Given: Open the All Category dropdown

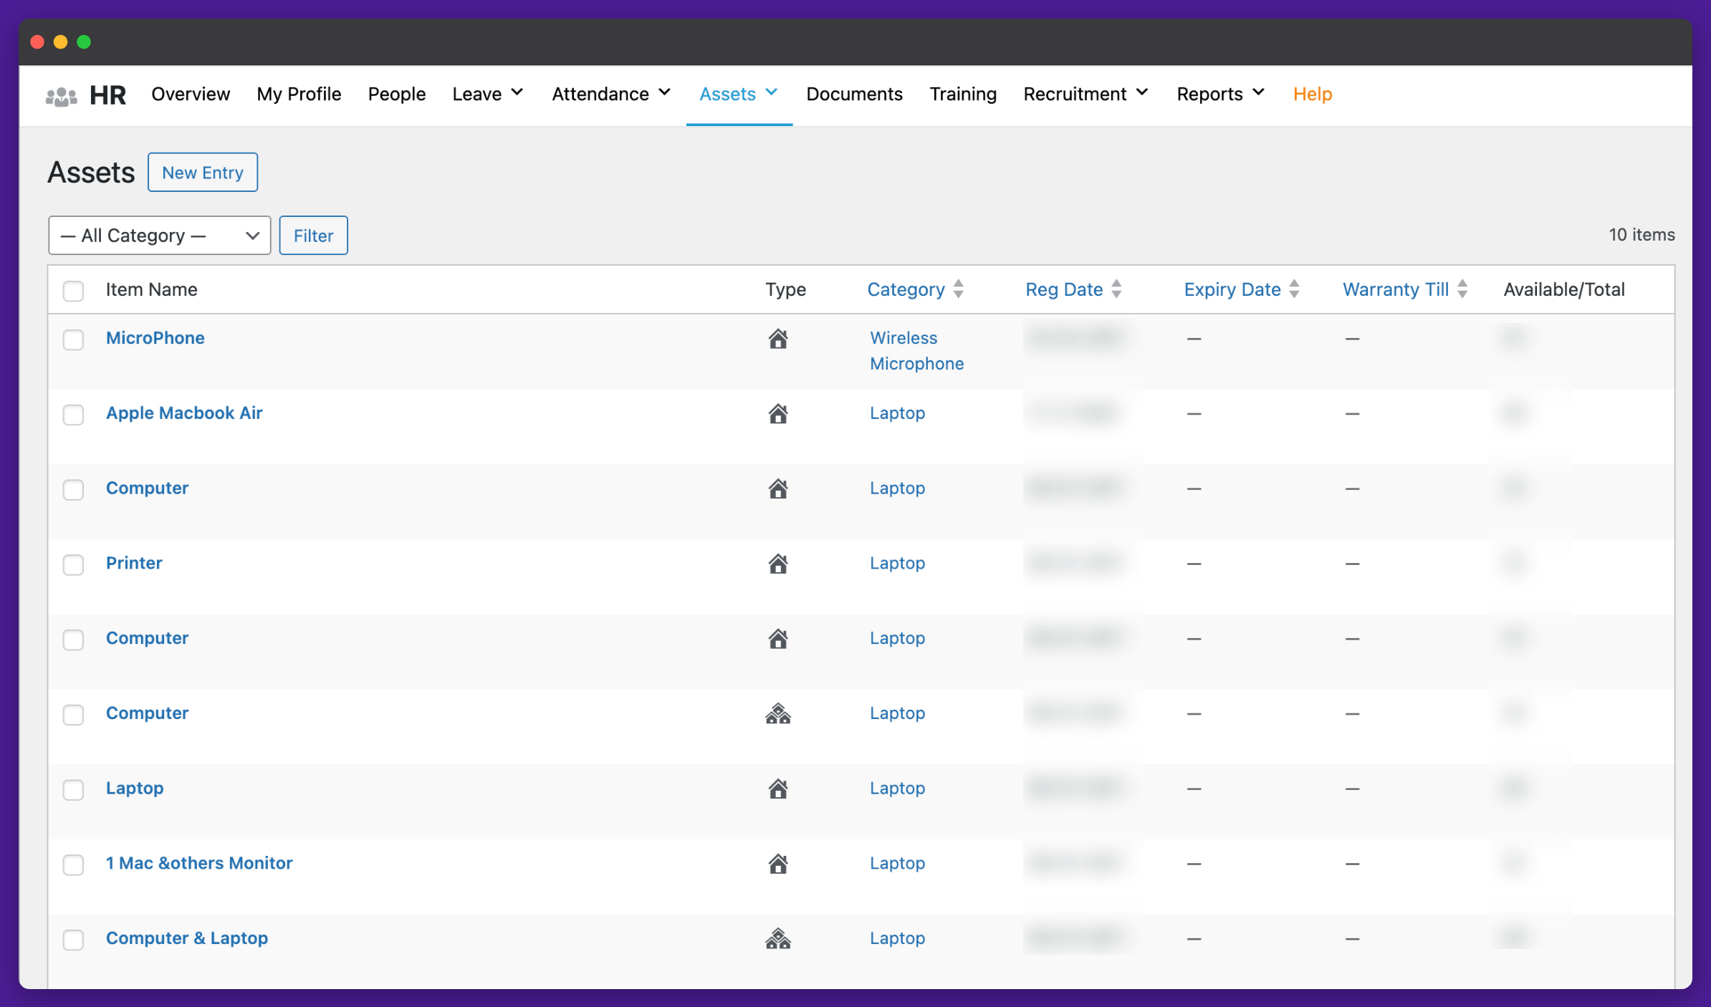Looking at the screenshot, I should pyautogui.click(x=159, y=236).
